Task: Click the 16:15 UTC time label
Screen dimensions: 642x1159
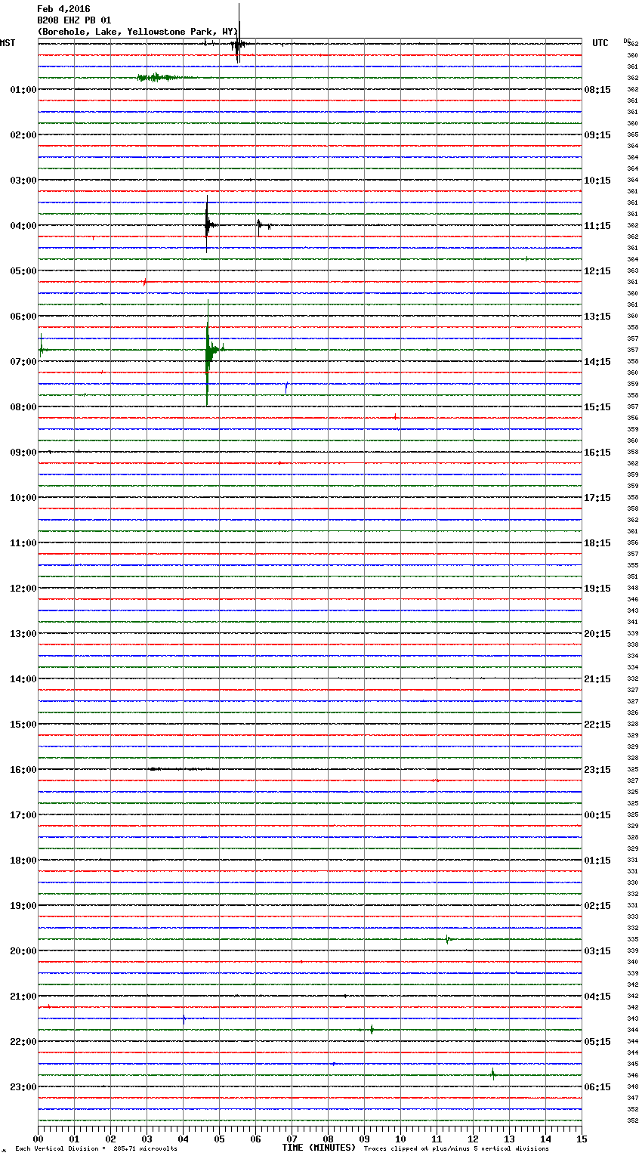Action: tap(597, 453)
